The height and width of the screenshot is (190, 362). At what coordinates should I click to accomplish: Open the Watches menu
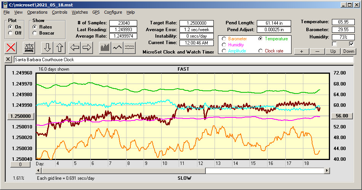pos(80,12)
